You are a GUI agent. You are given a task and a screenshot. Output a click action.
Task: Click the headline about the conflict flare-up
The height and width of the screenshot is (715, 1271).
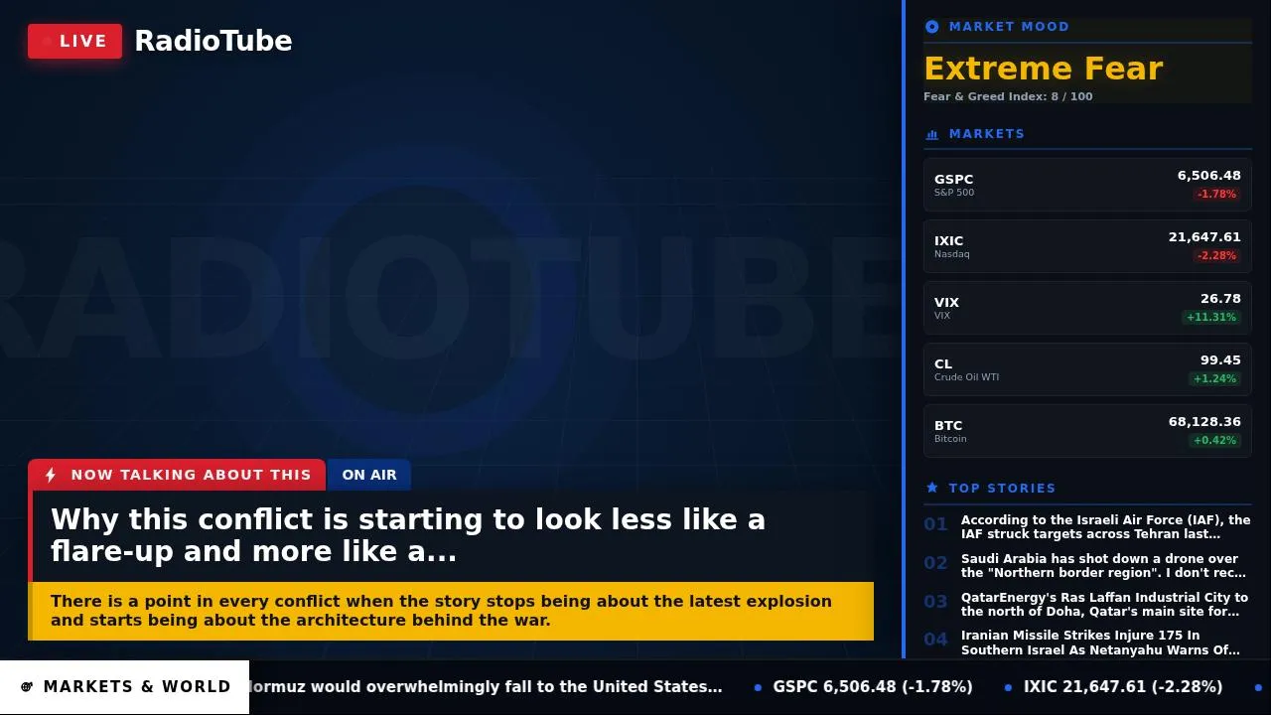click(408, 535)
